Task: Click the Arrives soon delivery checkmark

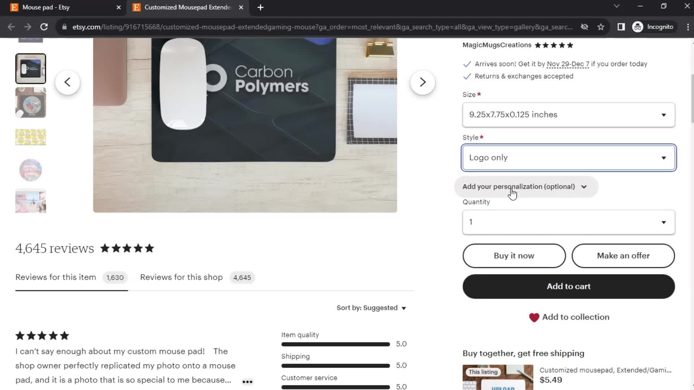Action: point(467,63)
